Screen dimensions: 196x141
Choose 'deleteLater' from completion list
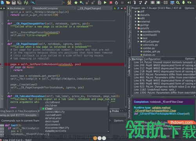pos(53,118)
